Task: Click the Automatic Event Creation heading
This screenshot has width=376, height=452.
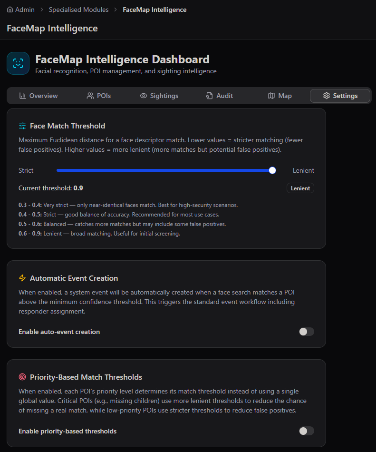Action: [74, 278]
